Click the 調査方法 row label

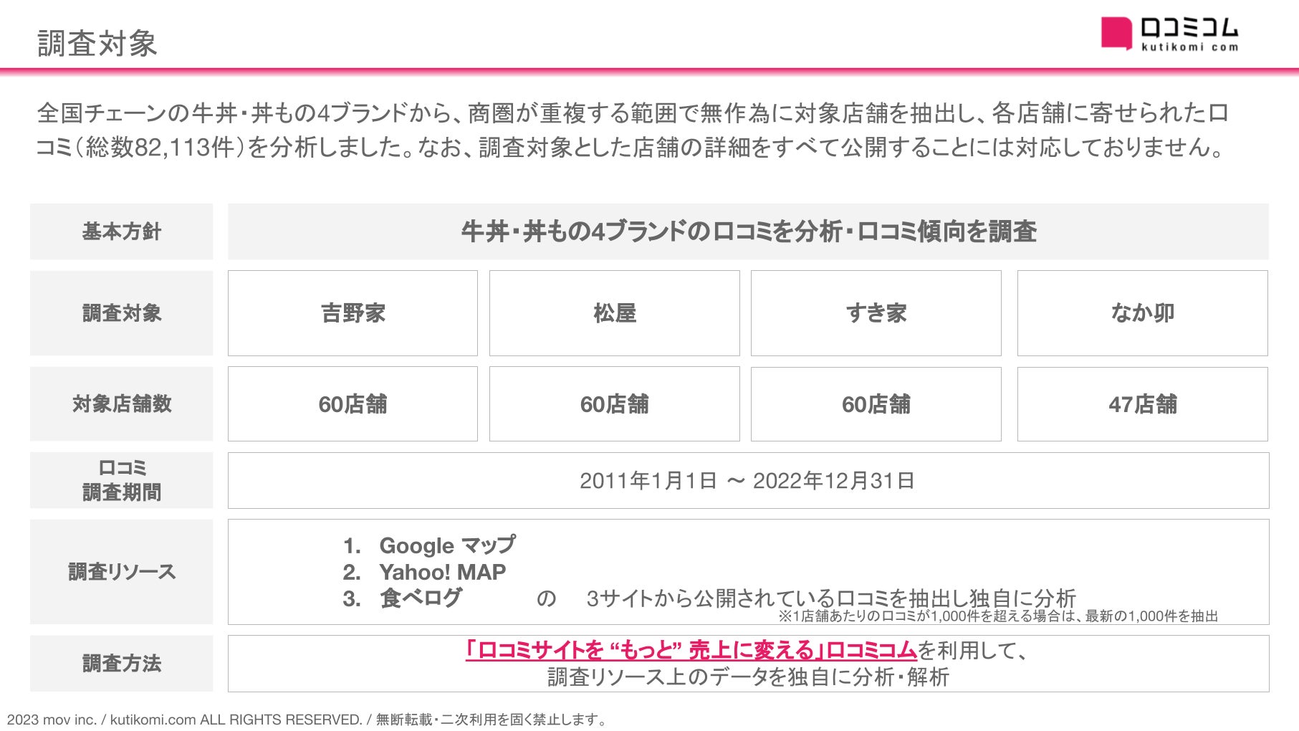click(122, 664)
